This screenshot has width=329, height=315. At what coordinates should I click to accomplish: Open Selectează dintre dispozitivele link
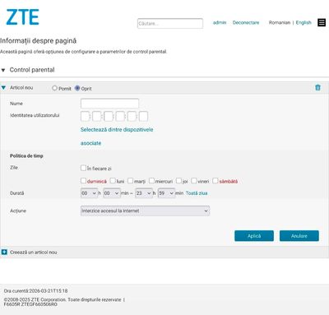pos(117,130)
